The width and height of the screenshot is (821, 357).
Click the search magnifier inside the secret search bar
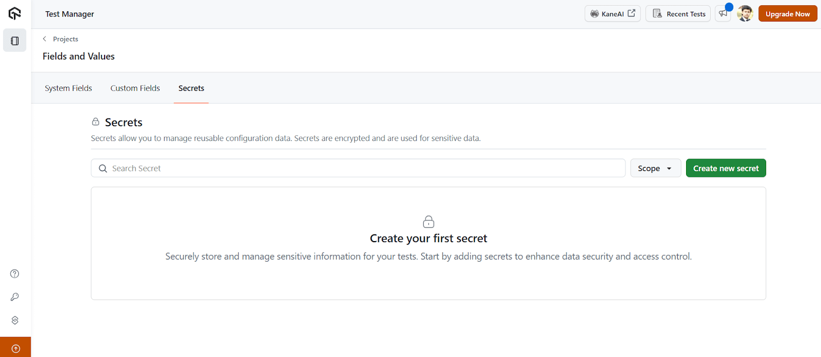[x=103, y=168]
